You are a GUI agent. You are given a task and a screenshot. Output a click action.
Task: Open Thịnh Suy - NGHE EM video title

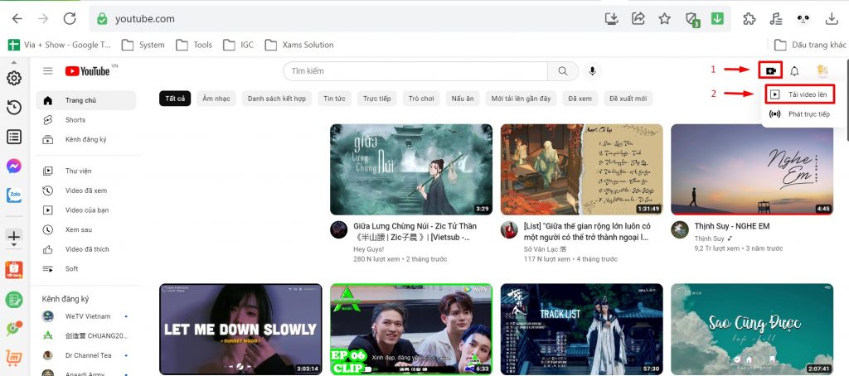click(732, 226)
